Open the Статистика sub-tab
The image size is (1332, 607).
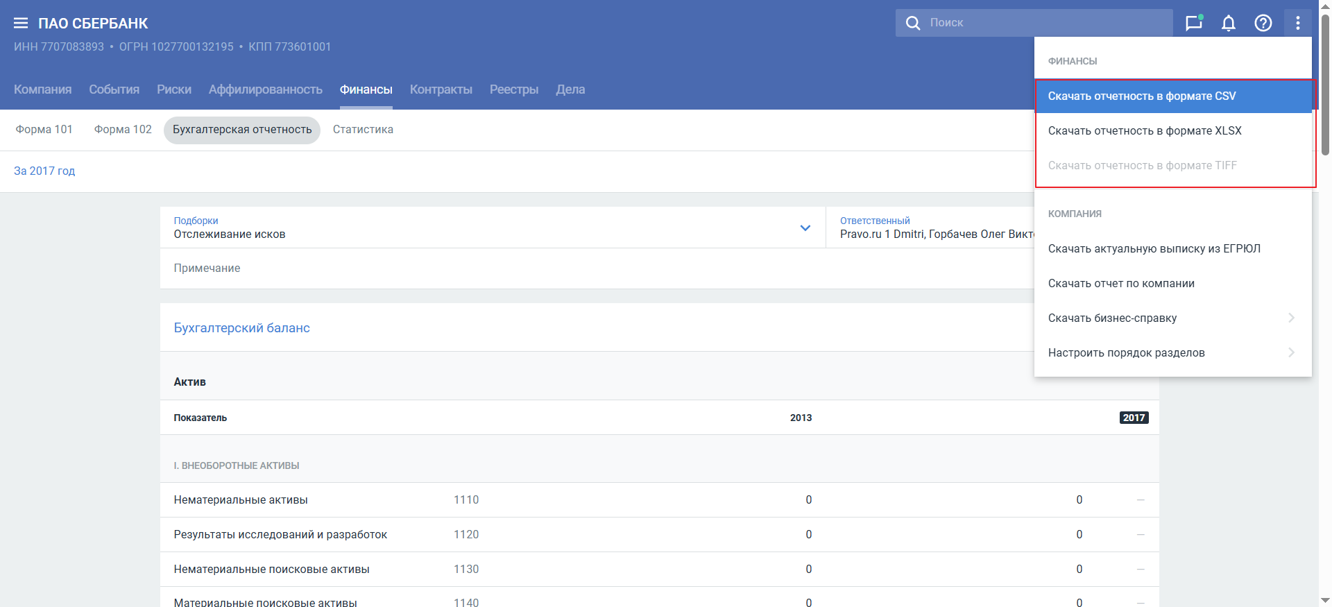363,130
